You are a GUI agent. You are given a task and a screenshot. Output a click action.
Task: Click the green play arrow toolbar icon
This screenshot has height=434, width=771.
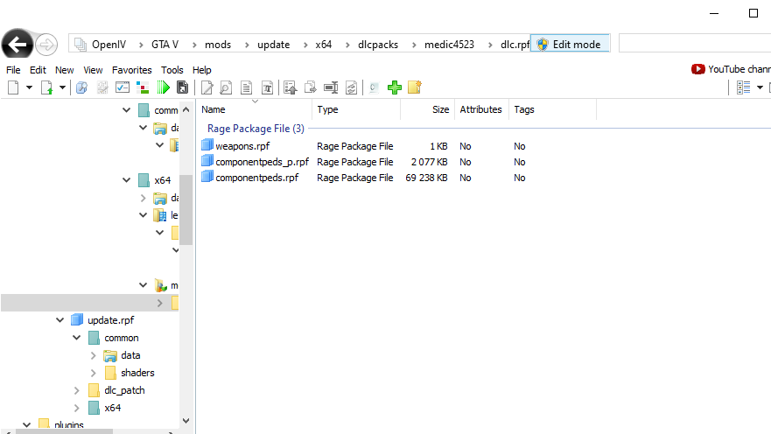(x=163, y=87)
